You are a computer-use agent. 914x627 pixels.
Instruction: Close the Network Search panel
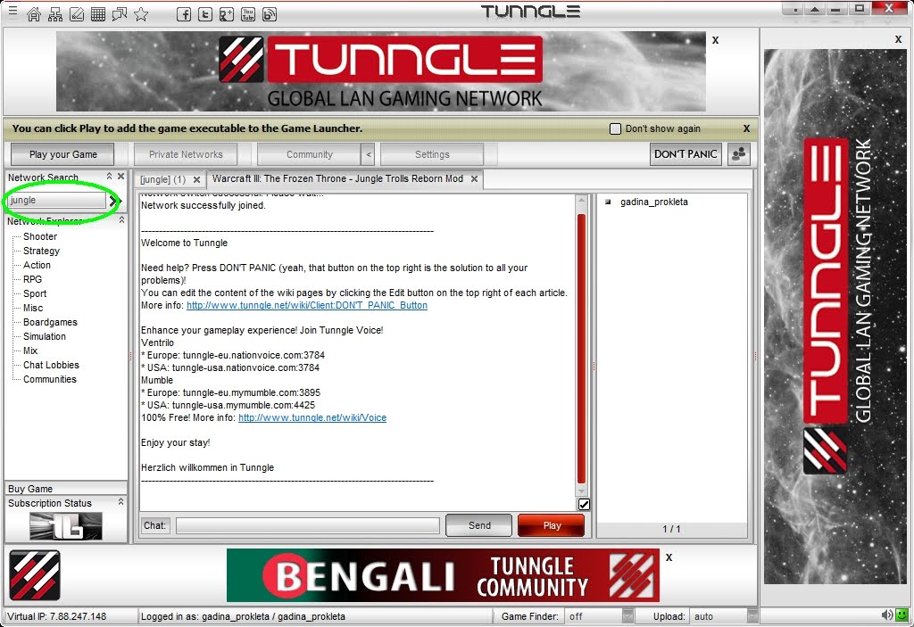[x=120, y=176]
